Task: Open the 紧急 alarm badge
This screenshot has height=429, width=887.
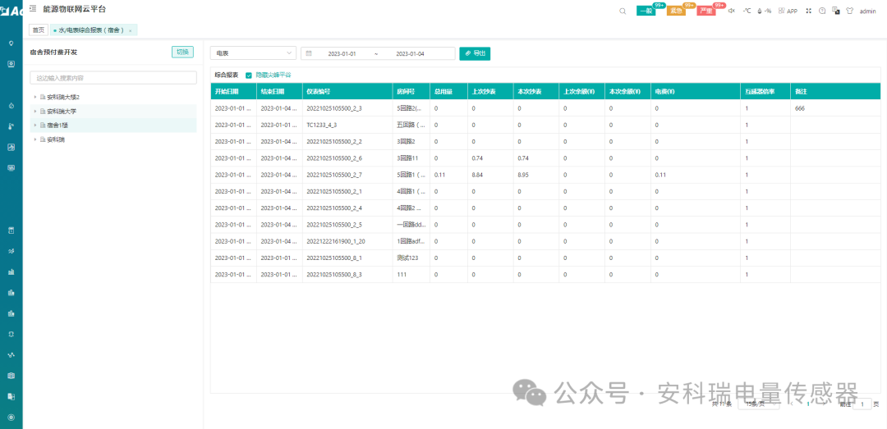Action: [x=675, y=11]
